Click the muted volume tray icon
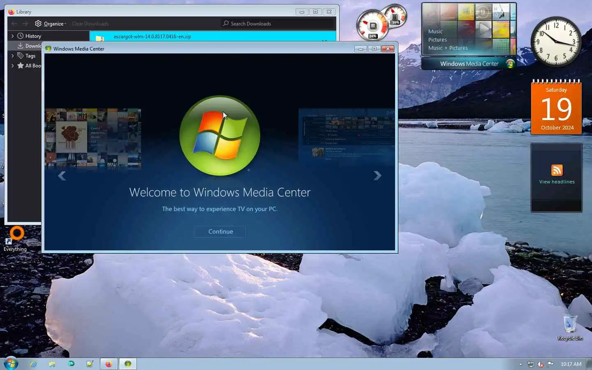Image resolution: width=592 pixels, height=370 pixels. coord(541,364)
